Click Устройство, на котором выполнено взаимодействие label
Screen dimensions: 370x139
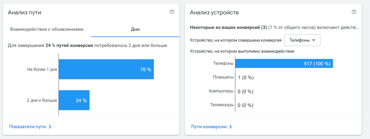[x=242, y=51]
